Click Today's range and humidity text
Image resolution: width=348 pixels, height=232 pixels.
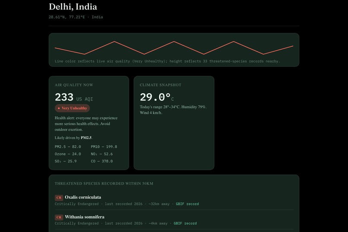pos(173,110)
